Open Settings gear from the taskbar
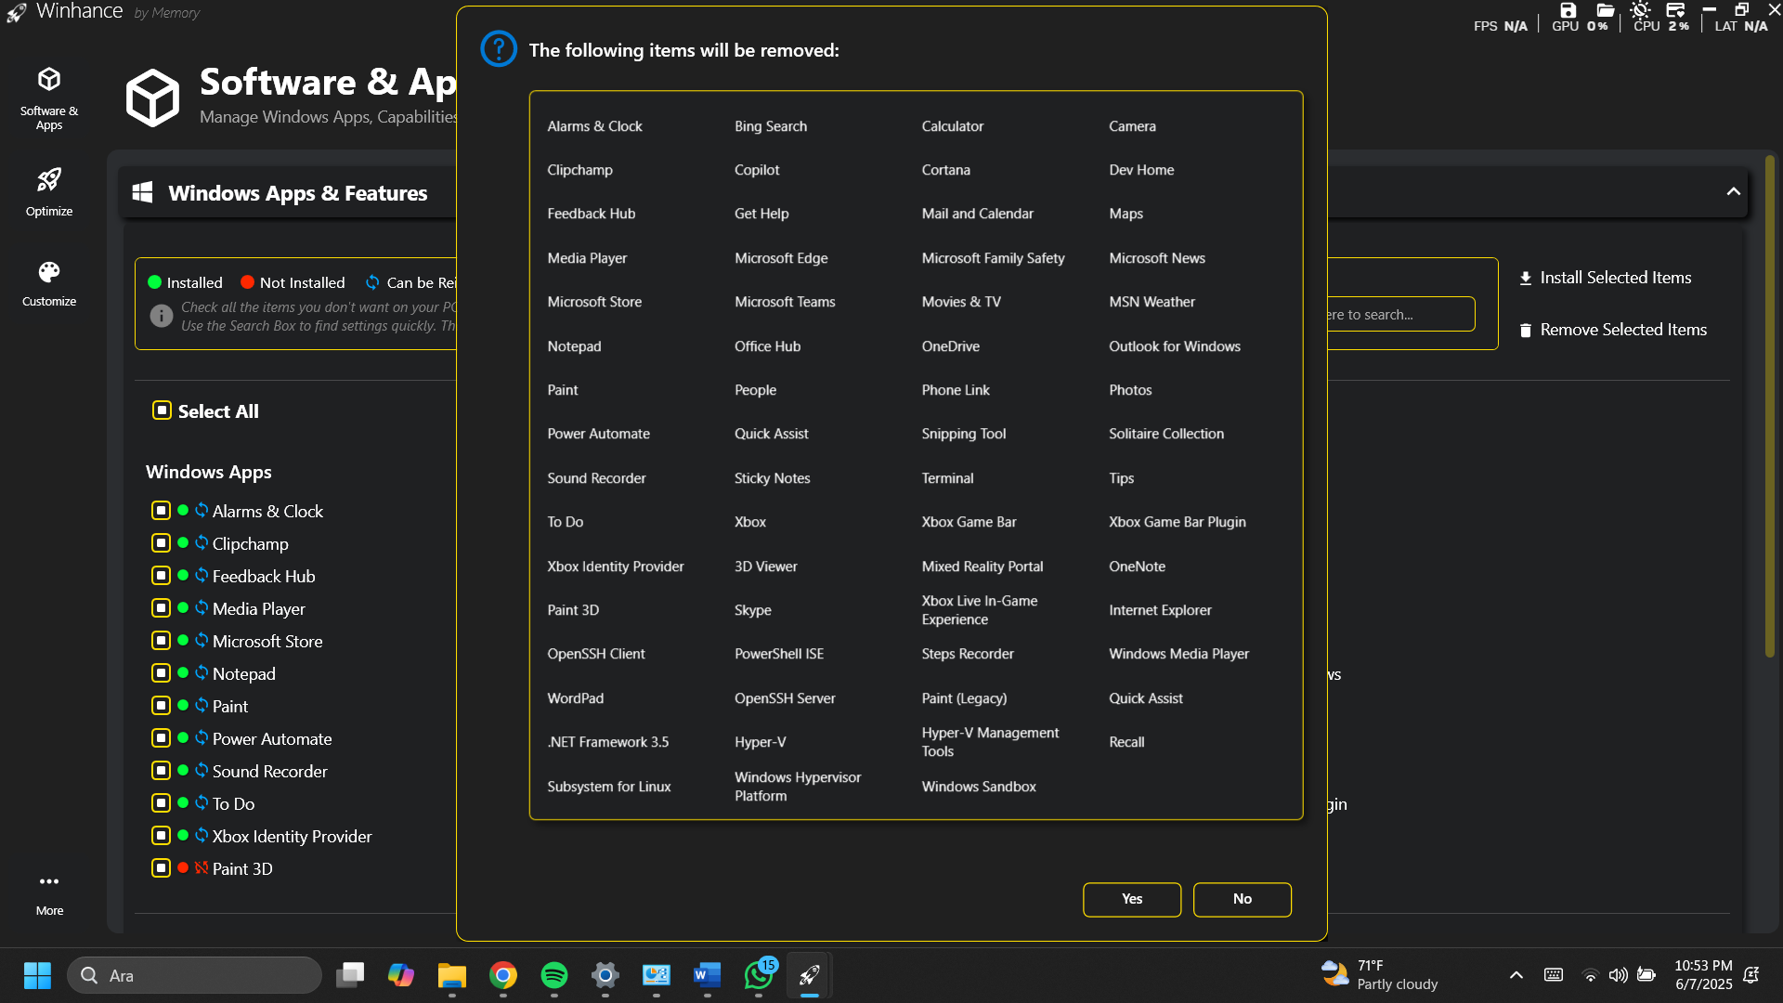The width and height of the screenshot is (1783, 1003). tap(605, 975)
